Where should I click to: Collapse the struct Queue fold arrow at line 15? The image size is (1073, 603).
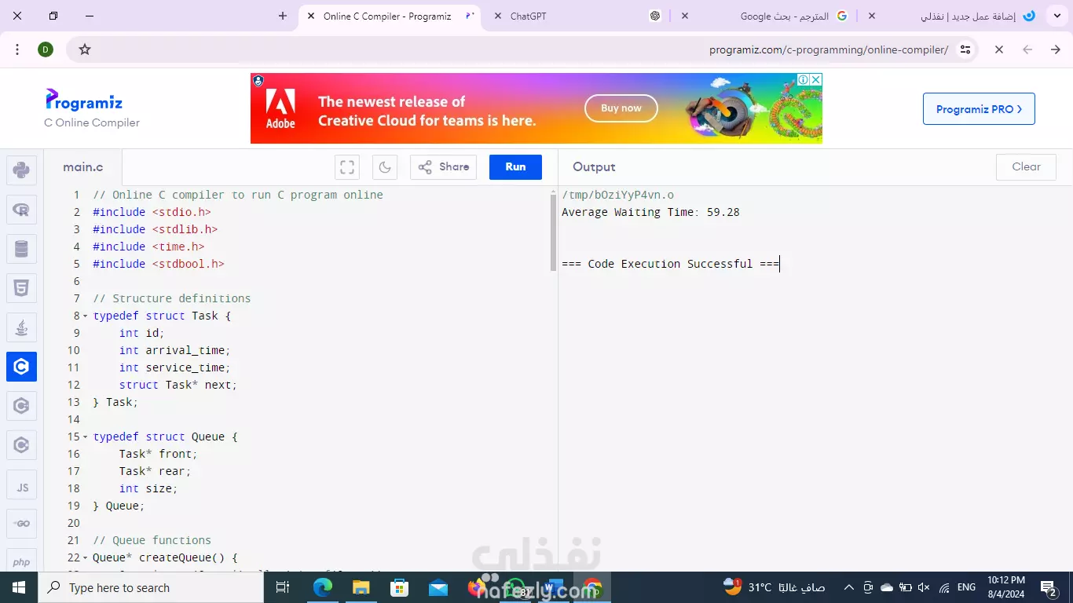86,437
